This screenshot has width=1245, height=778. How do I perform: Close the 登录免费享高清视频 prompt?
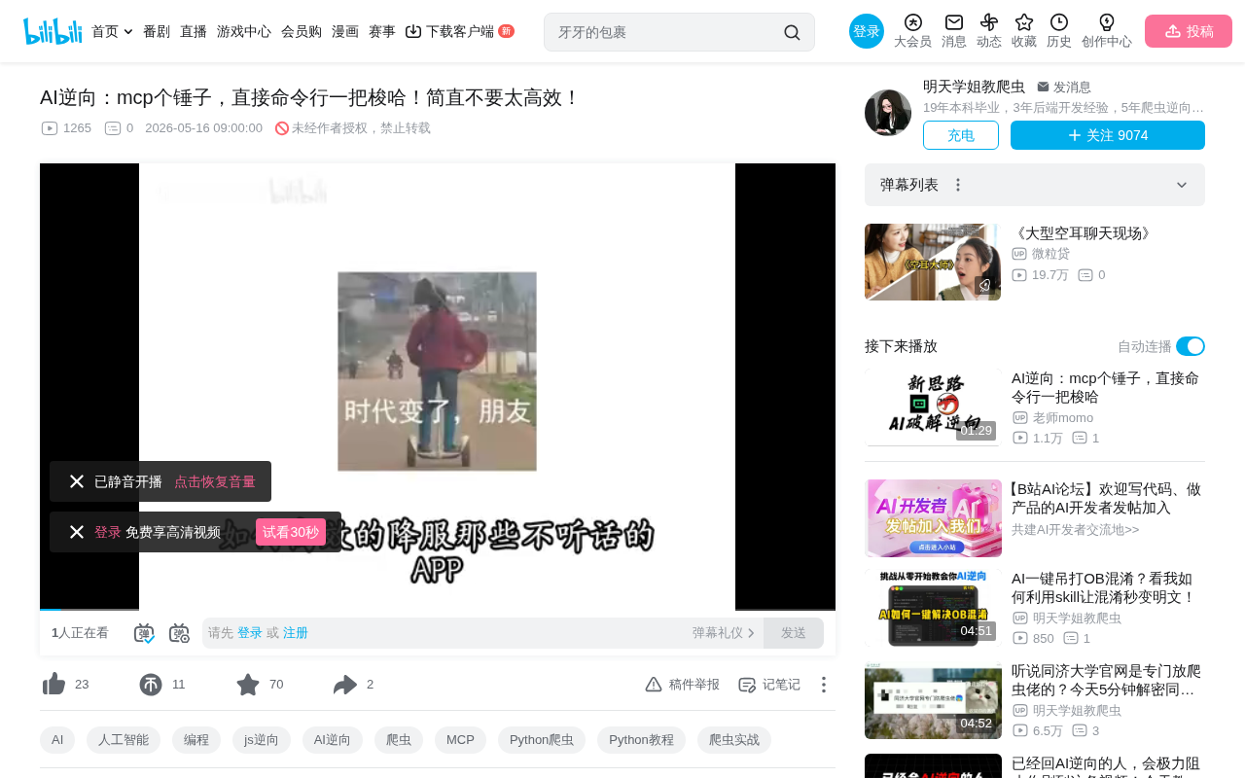coord(77,532)
